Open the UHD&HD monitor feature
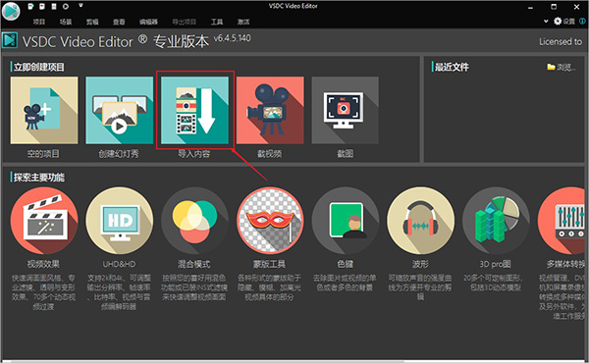Screen dimensions: 589x363 tap(120, 221)
